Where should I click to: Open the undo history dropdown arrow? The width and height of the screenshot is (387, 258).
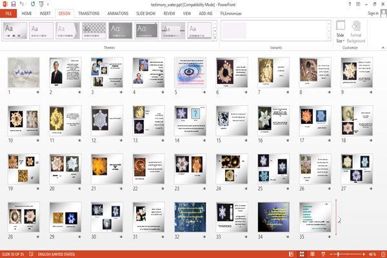pyautogui.click(x=26, y=5)
